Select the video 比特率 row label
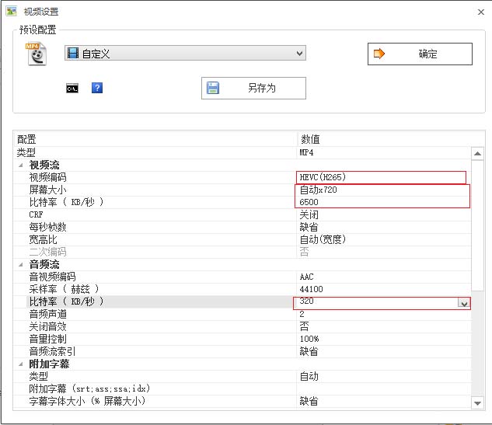The height and width of the screenshot is (425, 492). tap(66, 202)
